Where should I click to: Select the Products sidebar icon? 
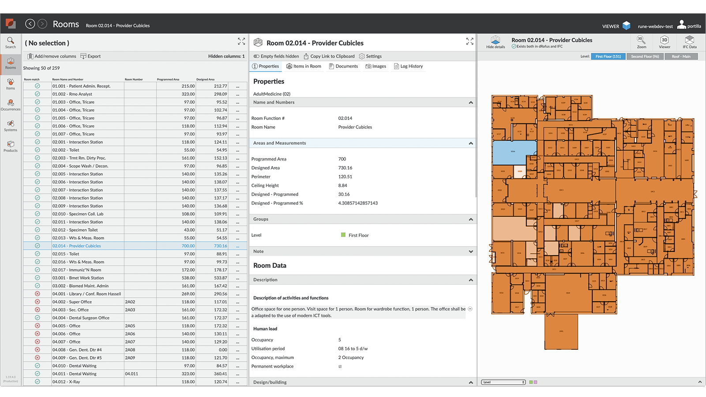click(10, 146)
